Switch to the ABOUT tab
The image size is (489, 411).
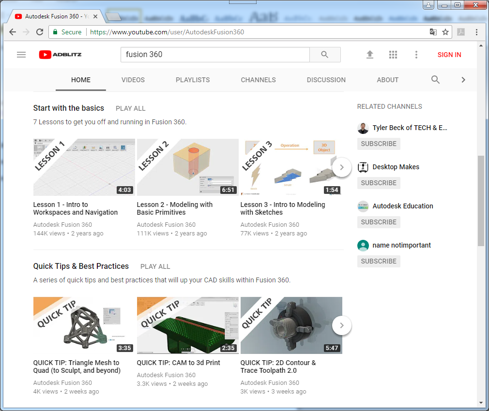[x=388, y=80]
